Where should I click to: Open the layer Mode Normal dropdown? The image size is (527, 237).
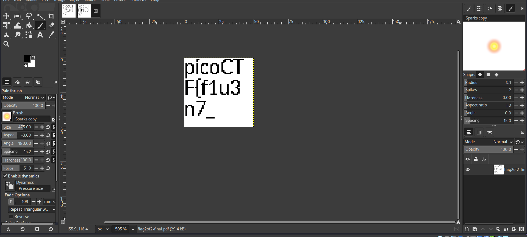point(488,142)
